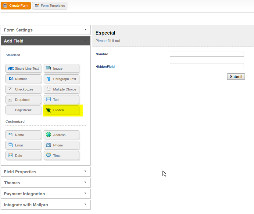
Task: Collapse the Add Field panel header
Action: click(x=45, y=41)
